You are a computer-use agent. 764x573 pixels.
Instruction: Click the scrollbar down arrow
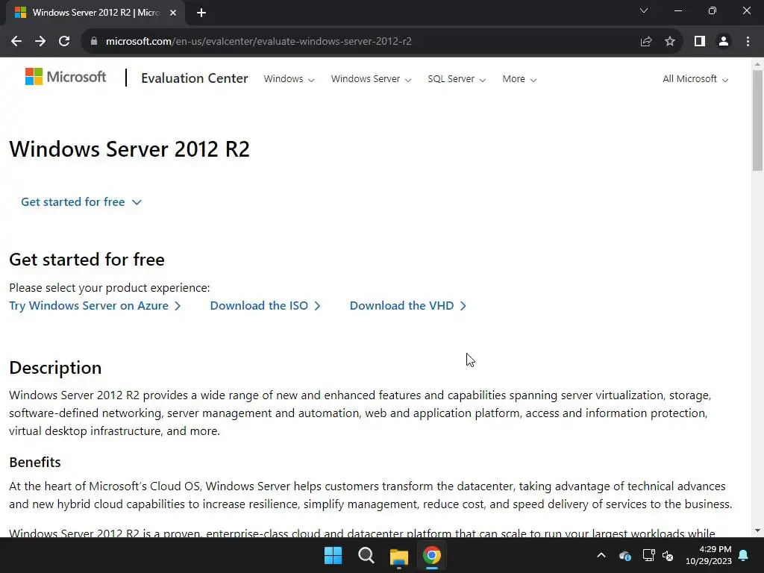pos(757,530)
